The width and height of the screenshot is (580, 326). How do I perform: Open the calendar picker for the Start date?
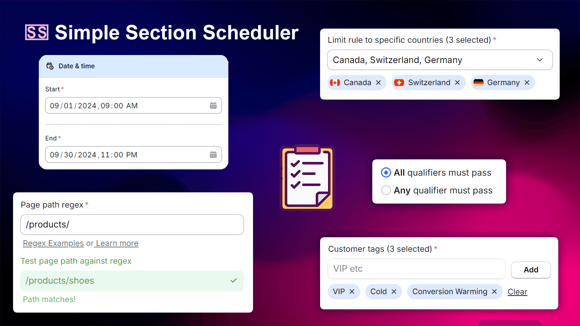[x=214, y=105]
